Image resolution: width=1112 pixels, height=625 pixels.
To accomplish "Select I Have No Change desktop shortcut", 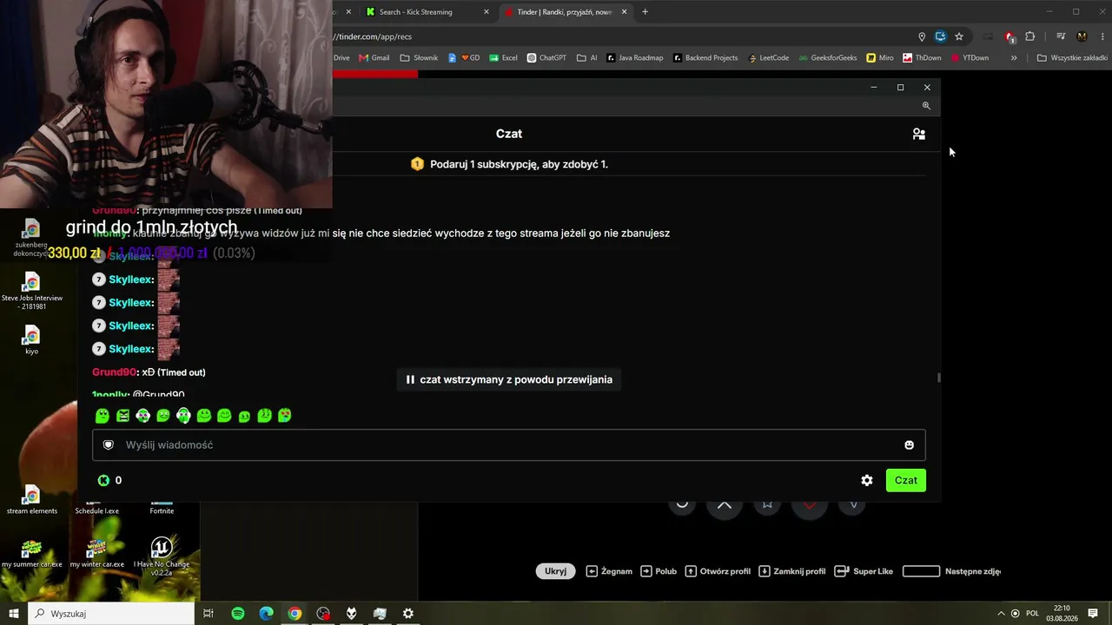I will (162, 556).
